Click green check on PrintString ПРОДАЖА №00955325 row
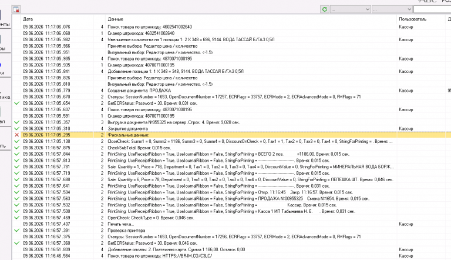 [x=16, y=199]
